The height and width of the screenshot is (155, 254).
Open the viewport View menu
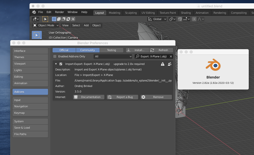(x=65, y=25)
